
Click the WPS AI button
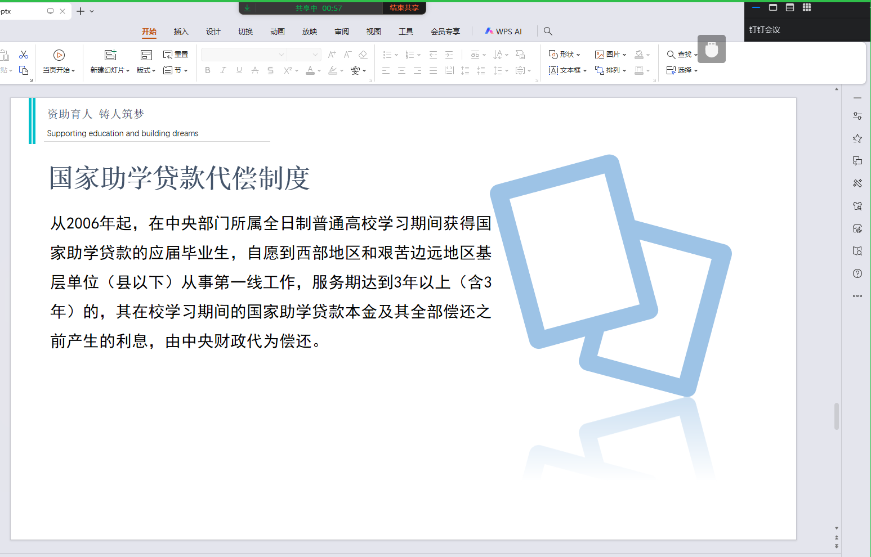coord(503,32)
